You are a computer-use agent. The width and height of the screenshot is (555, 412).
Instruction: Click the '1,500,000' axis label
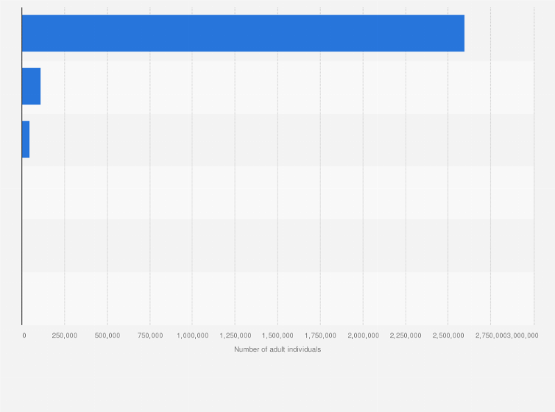coord(277,335)
